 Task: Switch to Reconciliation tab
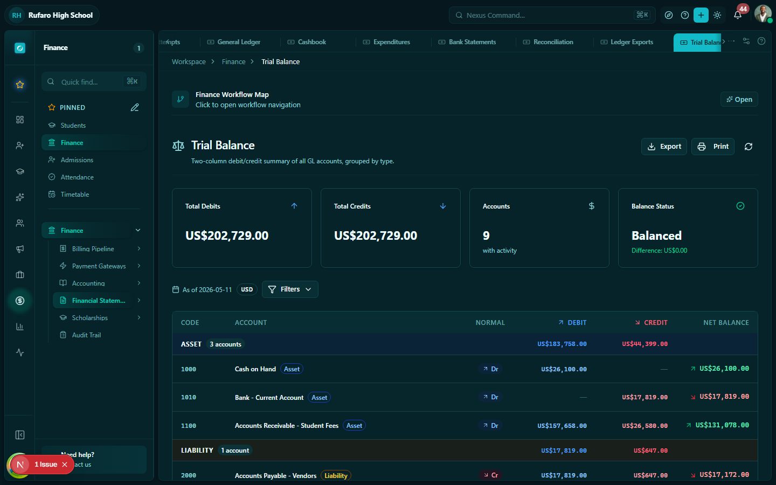(548, 42)
